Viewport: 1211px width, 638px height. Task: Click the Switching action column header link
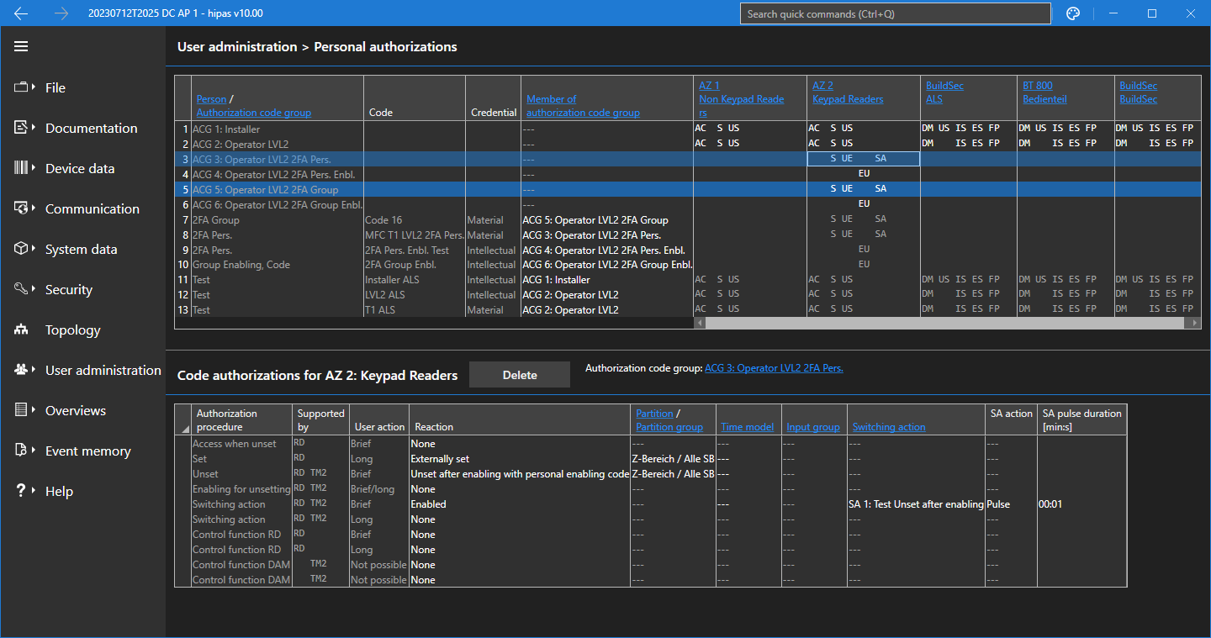tap(888, 427)
